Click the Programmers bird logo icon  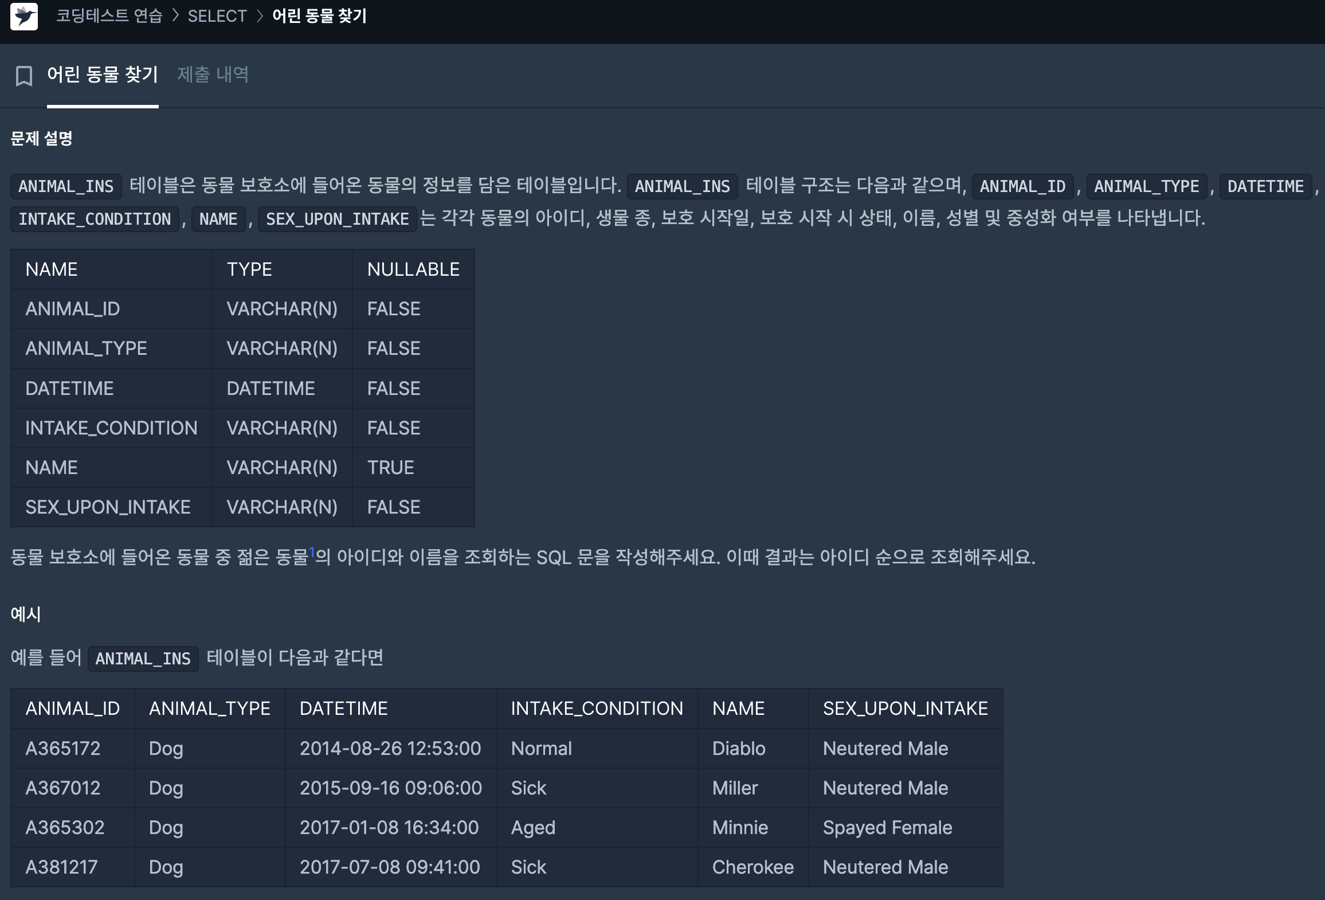coord(24,16)
